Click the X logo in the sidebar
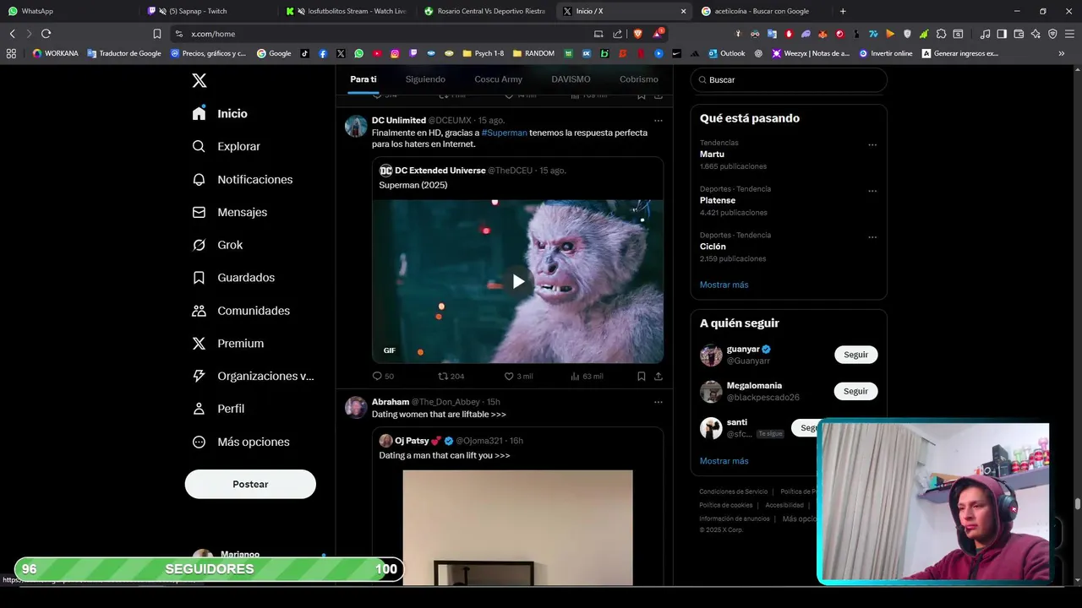 point(199,80)
